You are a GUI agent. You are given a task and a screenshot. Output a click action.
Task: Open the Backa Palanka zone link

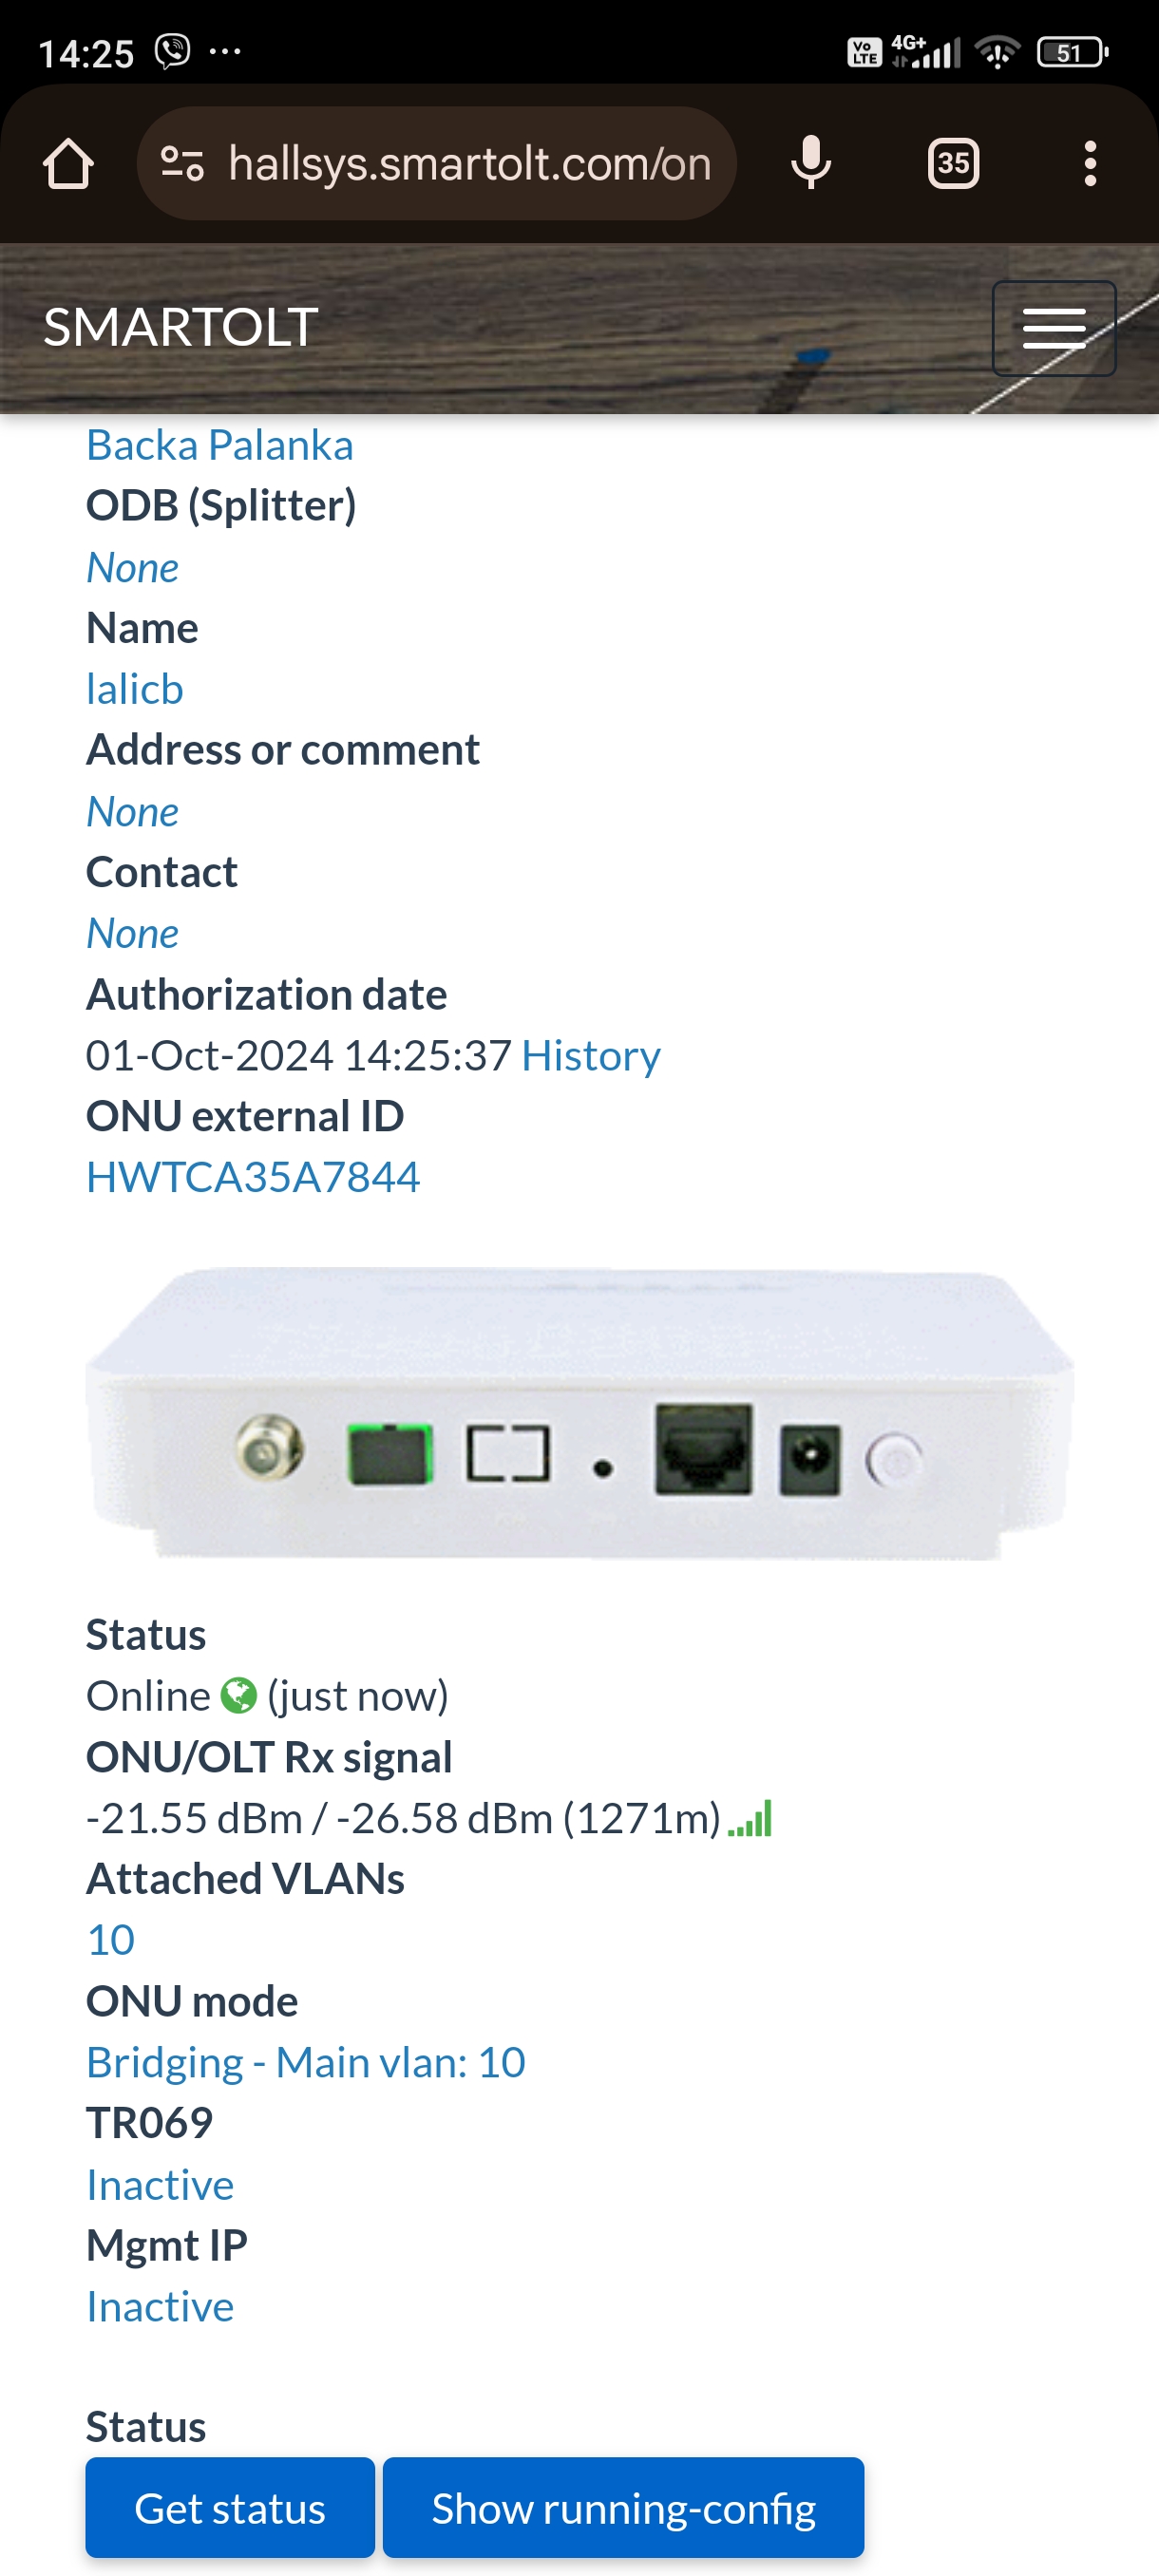pos(219,445)
